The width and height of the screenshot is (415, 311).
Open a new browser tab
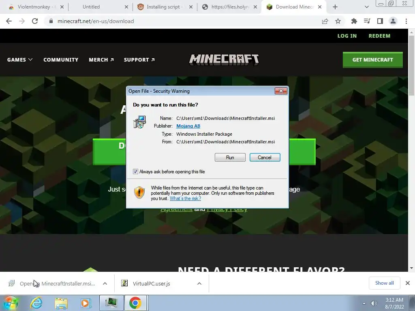point(335,7)
